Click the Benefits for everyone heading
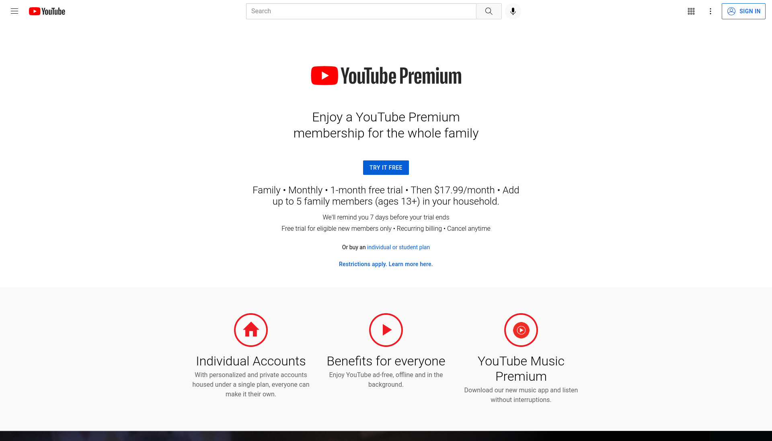The height and width of the screenshot is (441, 772). coord(386,361)
